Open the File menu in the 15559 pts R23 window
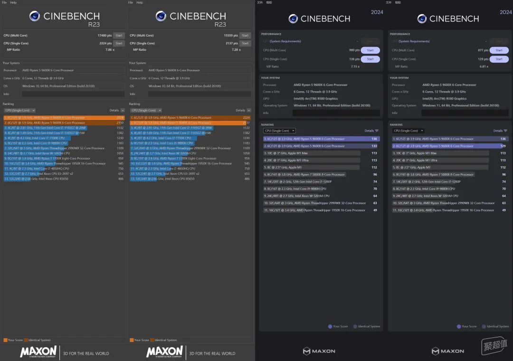The width and height of the screenshot is (513, 361). click(x=131, y=2)
